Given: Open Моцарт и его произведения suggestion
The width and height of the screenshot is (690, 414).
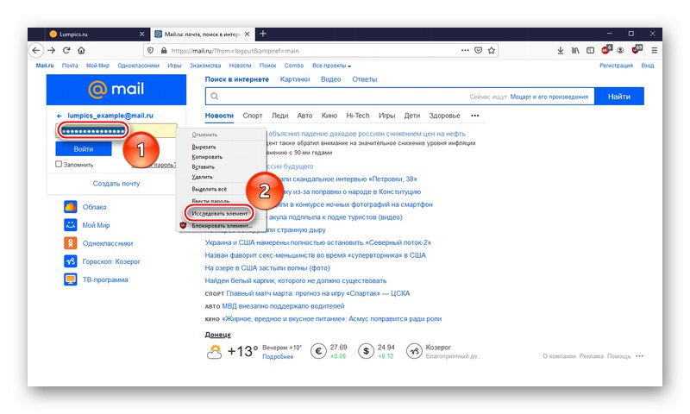Looking at the screenshot, I should point(549,97).
